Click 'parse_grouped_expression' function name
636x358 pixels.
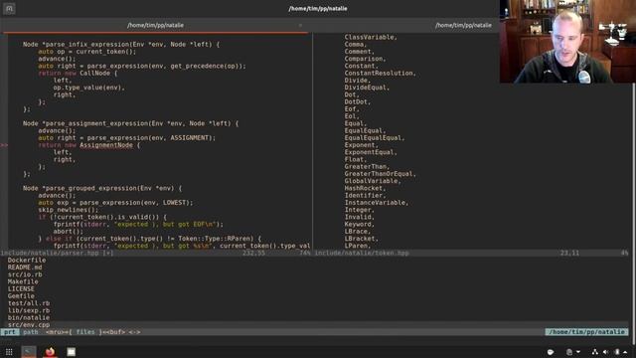[x=91, y=188]
